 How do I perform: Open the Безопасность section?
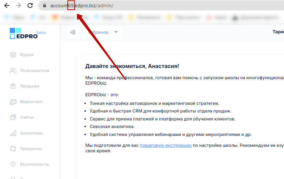34,164
